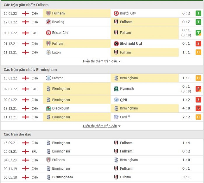Screen dimensions: 204x183
Task: Click the Luton club crest icon
Action: click(48, 52)
